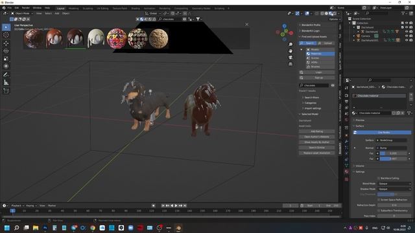Toggle the Use Nodes button
415x233 pixels.
point(382,132)
